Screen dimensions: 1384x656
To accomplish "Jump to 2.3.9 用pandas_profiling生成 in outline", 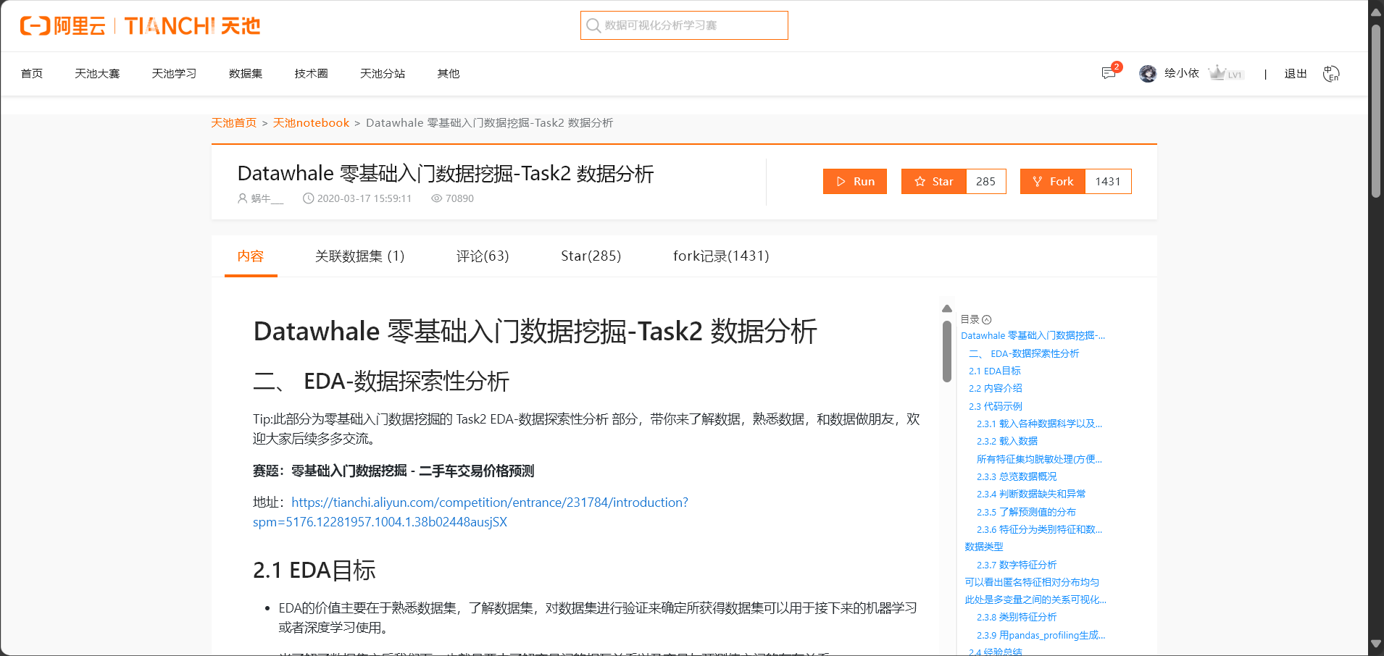I will [x=1041, y=635].
